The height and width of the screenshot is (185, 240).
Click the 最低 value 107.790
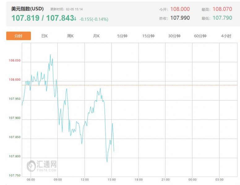[x=222, y=18]
